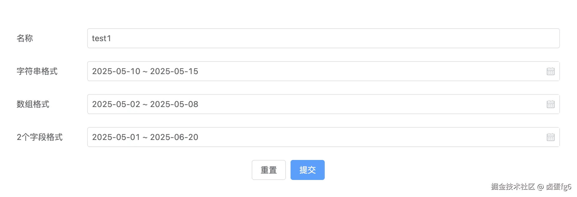Open calendar icon for 2个字段格式 row

click(x=551, y=137)
